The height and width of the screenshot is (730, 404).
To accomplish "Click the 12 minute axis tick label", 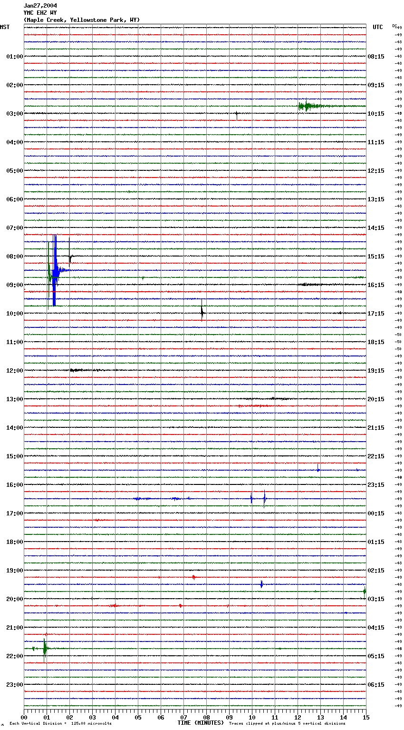I will click(298, 718).
